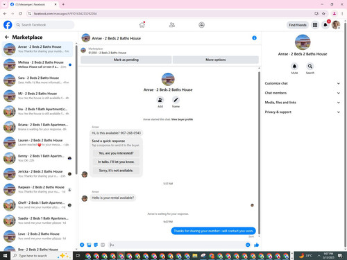Send quick reply Yes, are you interested?

click(116, 153)
